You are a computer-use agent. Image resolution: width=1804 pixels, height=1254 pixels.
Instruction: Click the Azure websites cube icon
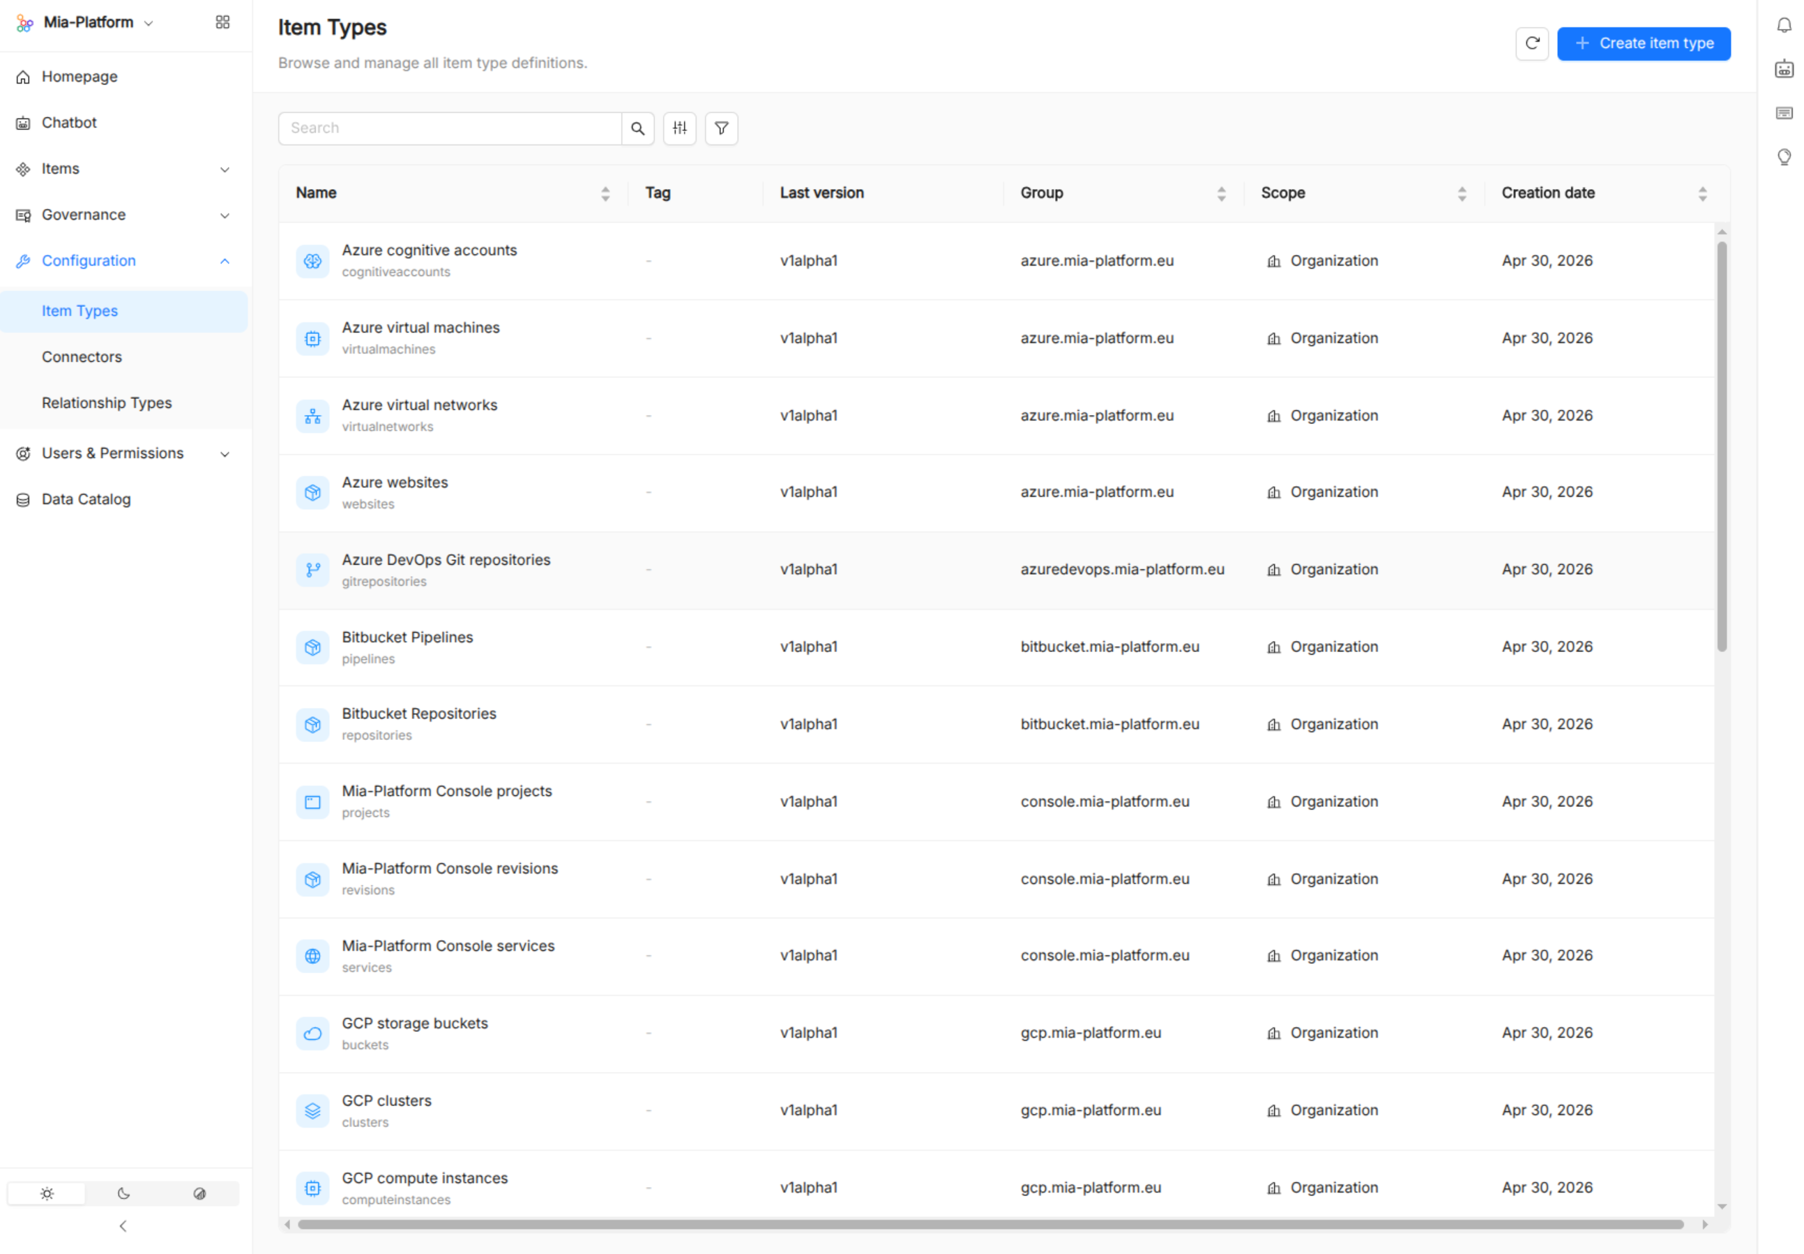(312, 492)
